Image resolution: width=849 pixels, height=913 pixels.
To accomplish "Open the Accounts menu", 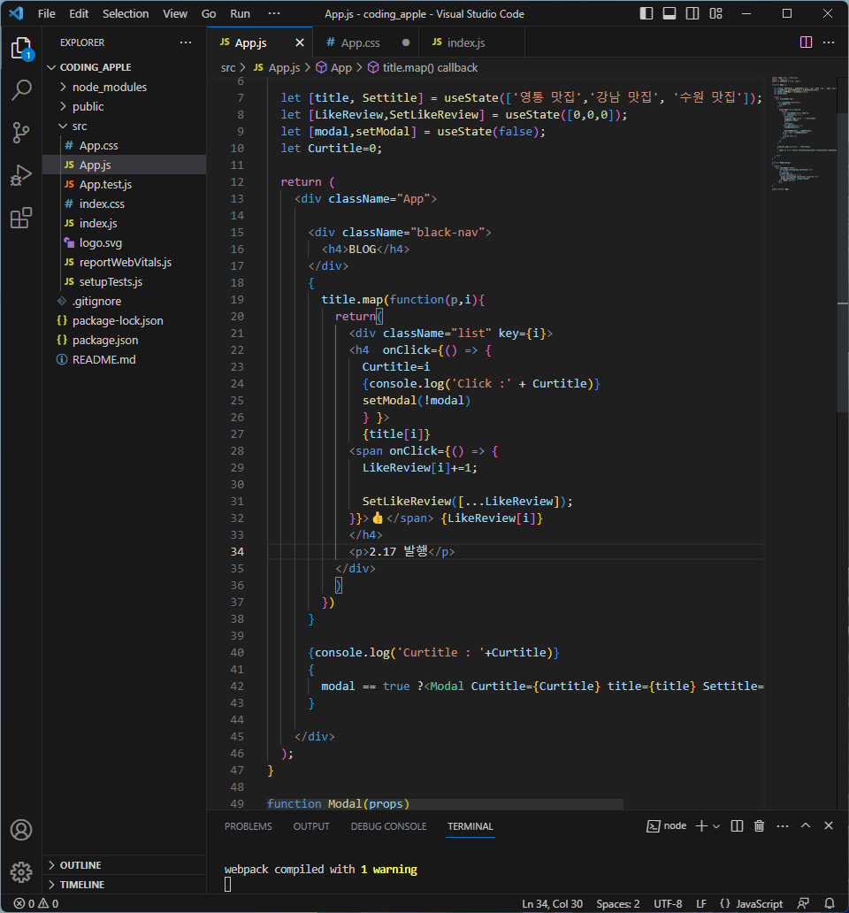I will pos(21,830).
